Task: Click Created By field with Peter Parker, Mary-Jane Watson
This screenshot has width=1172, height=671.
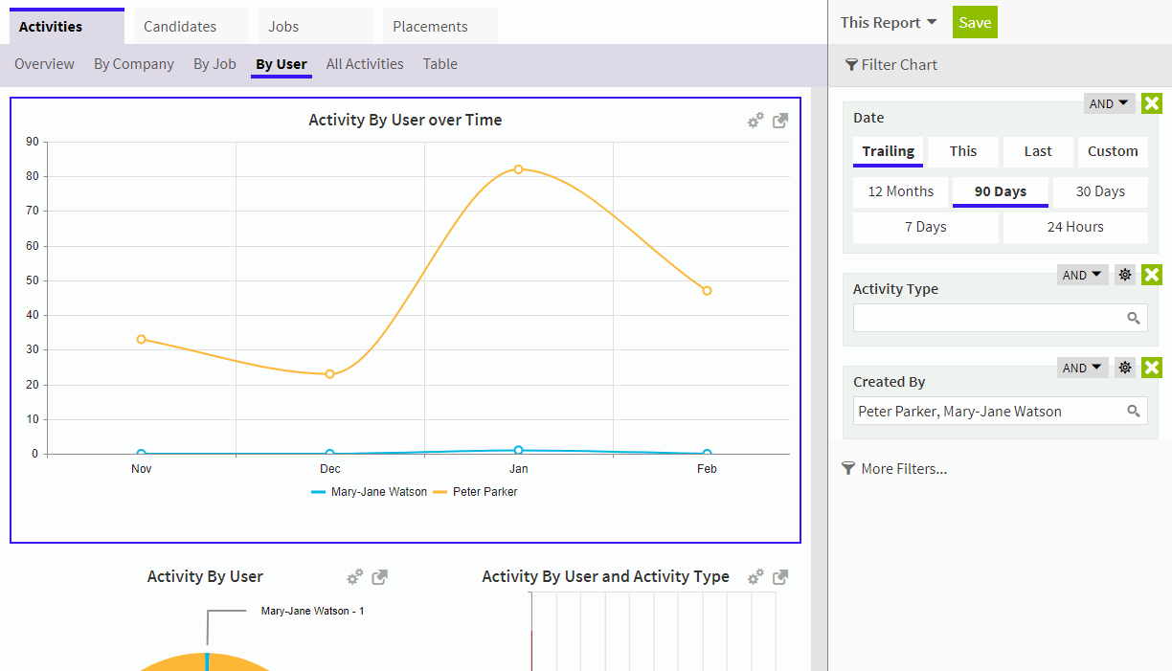Action: (1000, 412)
